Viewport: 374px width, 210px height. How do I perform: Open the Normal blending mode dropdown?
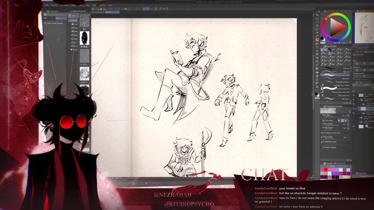point(366,85)
